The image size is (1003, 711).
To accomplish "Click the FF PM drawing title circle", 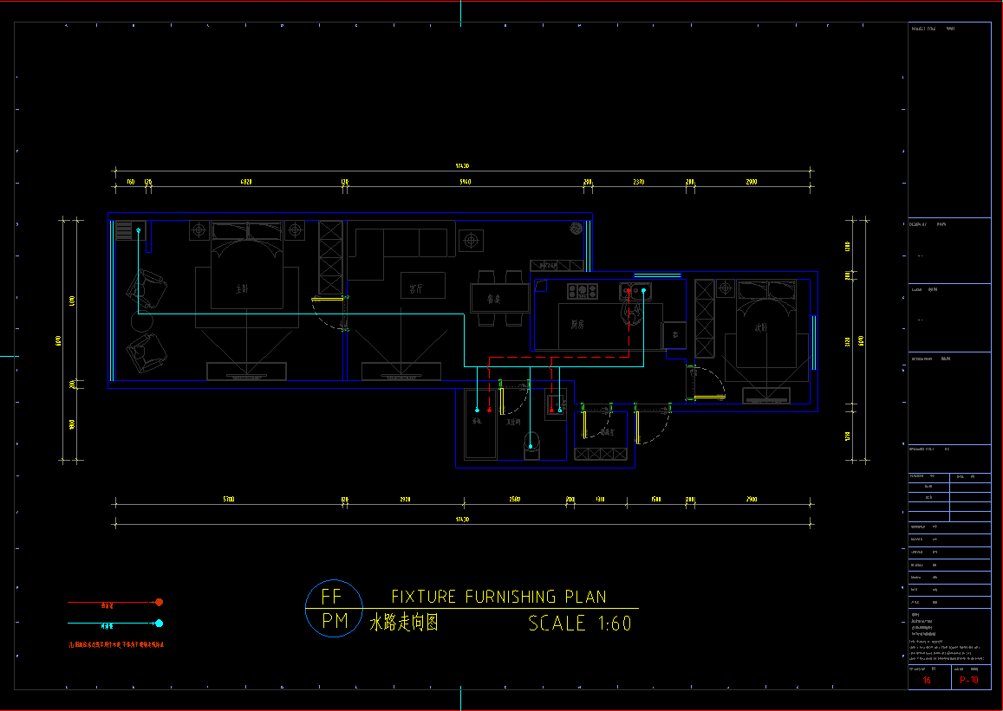I will point(329,609).
